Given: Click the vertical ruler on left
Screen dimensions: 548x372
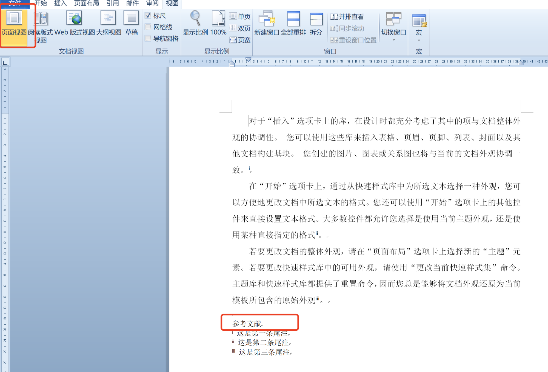Looking at the screenshot, I should (x=5, y=219).
